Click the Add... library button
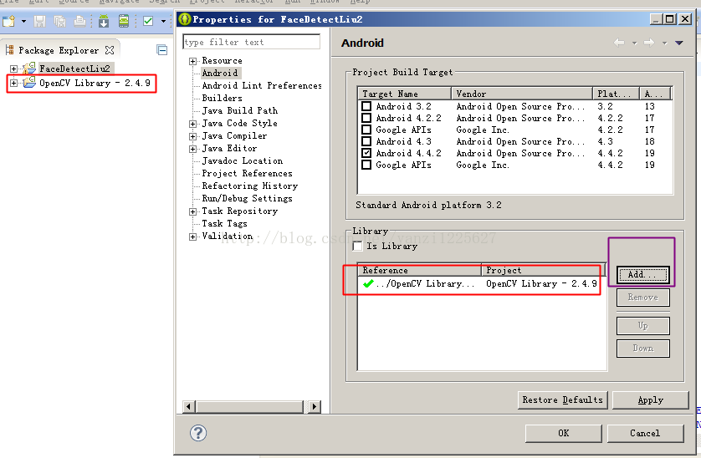 [x=643, y=275]
